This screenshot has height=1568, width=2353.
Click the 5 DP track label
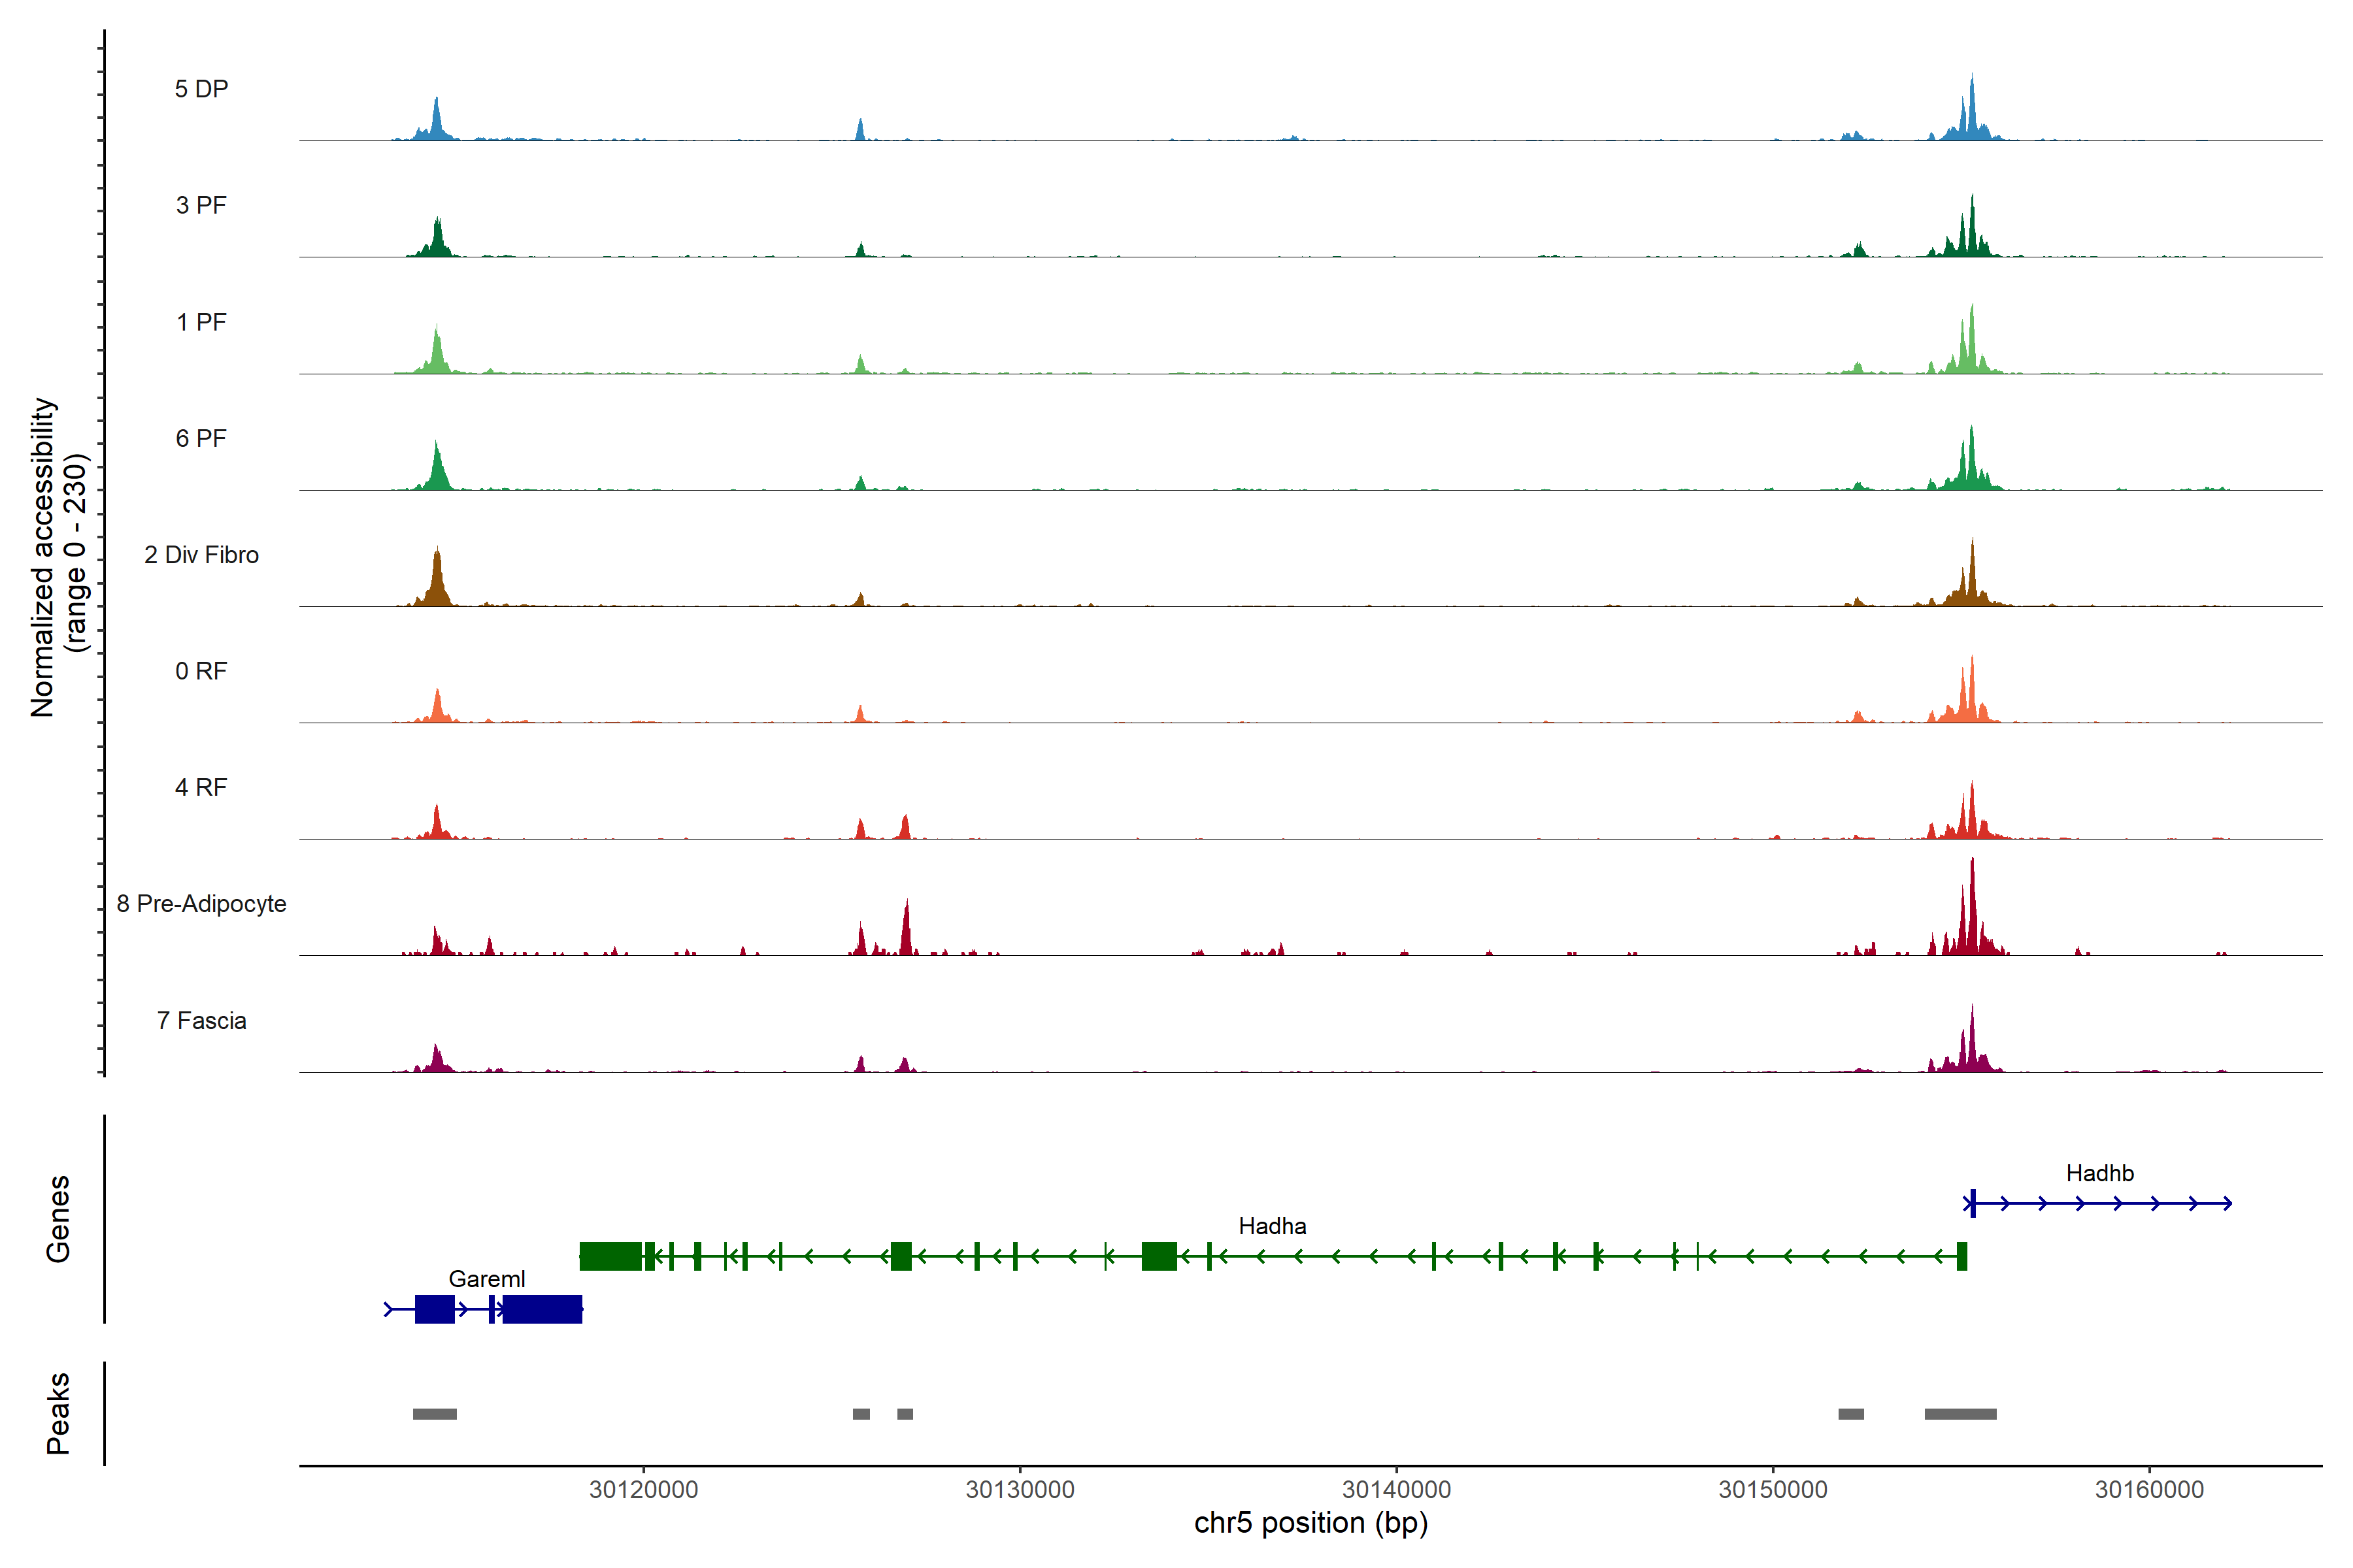click(x=201, y=89)
